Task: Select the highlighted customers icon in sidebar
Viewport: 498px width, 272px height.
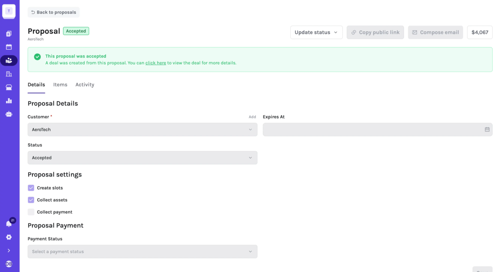Action: pos(9,61)
